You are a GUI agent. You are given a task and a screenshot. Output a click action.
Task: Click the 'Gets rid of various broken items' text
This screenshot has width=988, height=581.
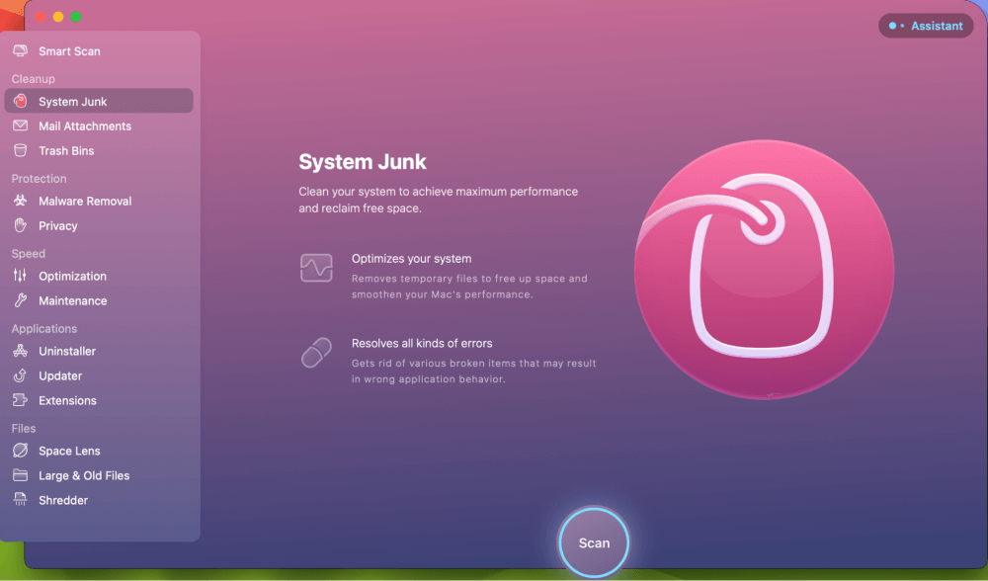point(474,372)
